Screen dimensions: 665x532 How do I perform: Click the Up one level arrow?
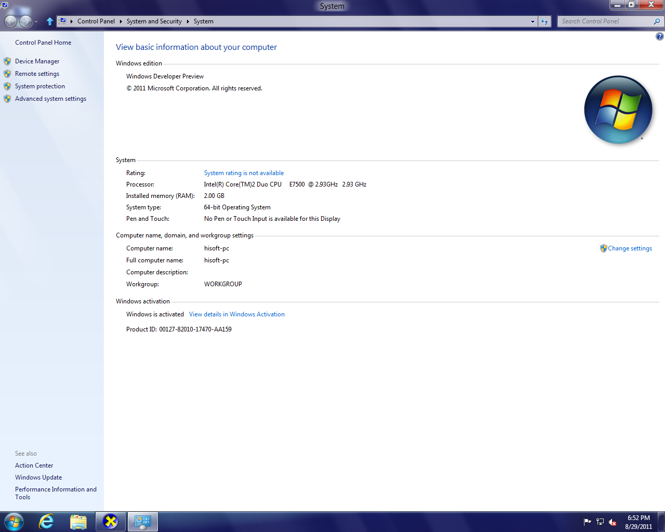click(x=50, y=21)
